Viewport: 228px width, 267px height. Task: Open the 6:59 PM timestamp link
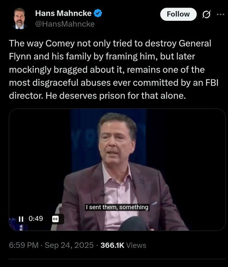coord(24,245)
